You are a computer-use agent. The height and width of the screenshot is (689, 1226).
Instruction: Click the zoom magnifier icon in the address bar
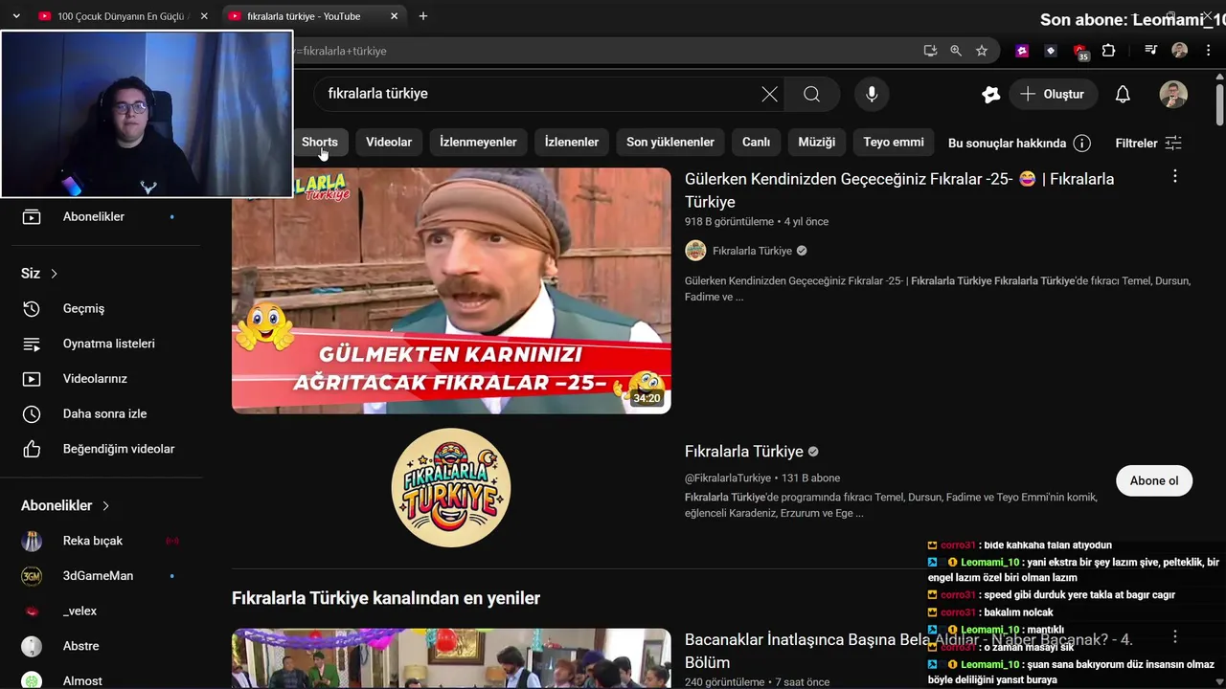(x=956, y=51)
